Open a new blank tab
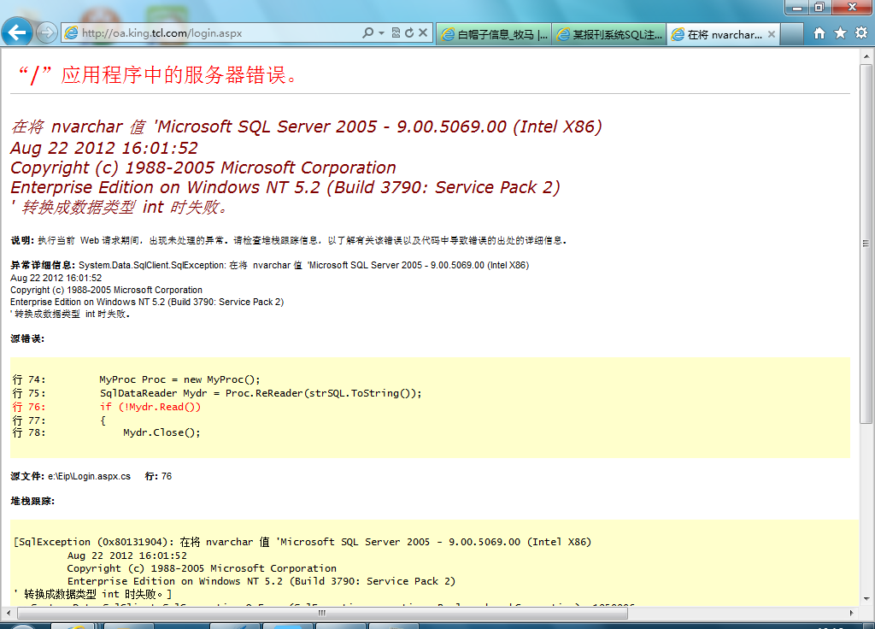This screenshot has width=875, height=629. click(x=791, y=34)
